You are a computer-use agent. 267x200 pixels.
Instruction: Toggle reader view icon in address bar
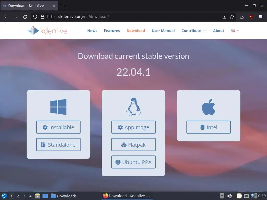224,17
